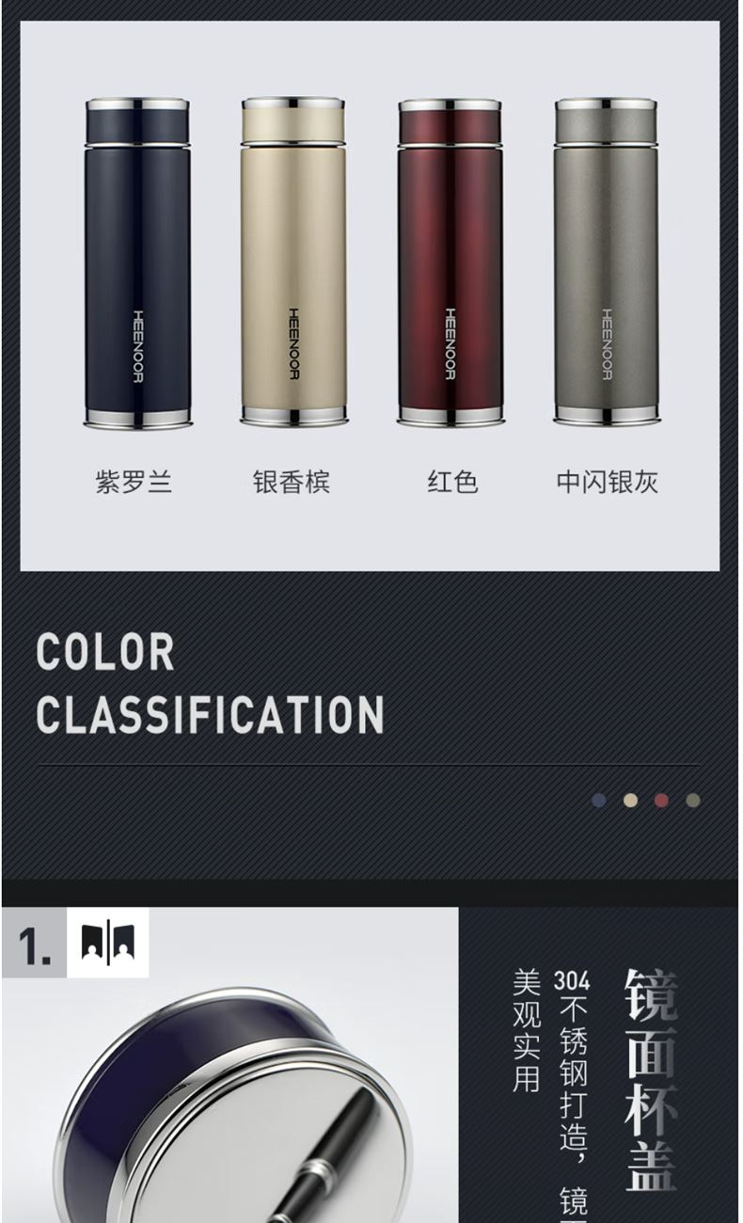The image size is (743, 1223).
Task: Click the 镜面杯盖 vertical title
Action: pos(651,1080)
